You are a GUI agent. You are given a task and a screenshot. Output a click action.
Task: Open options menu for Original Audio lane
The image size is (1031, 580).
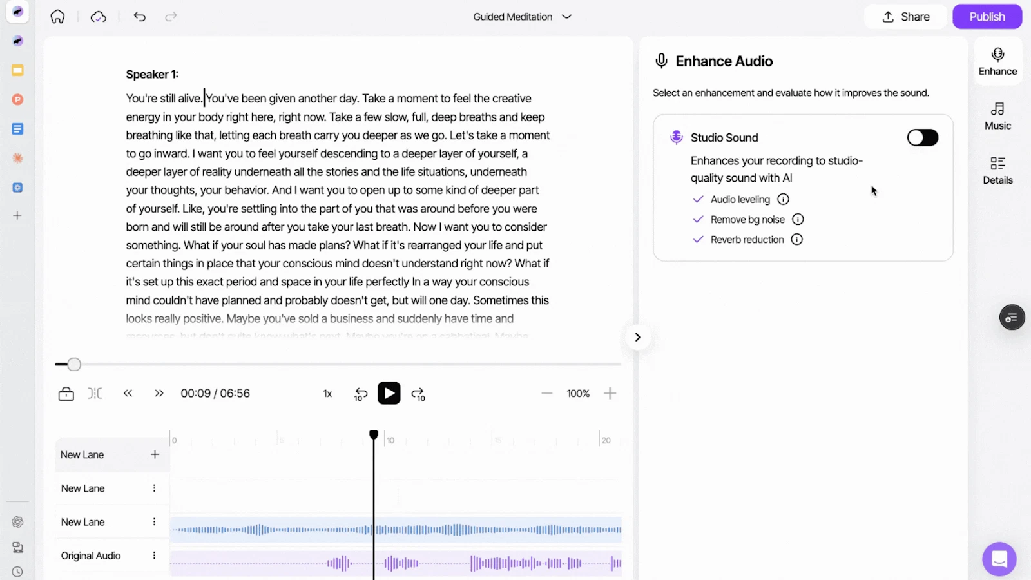point(154,555)
